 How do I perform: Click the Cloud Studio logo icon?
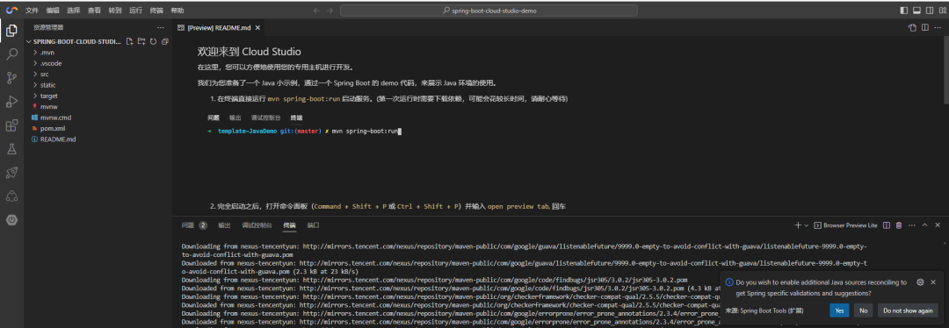pos(11,11)
